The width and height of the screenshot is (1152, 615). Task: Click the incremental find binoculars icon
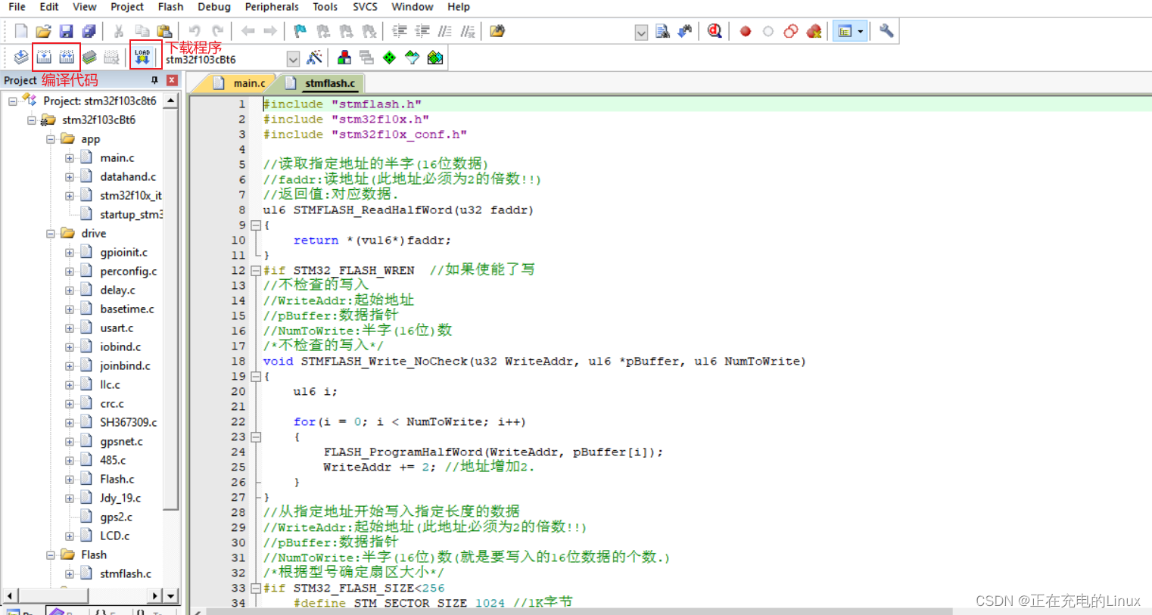point(685,31)
